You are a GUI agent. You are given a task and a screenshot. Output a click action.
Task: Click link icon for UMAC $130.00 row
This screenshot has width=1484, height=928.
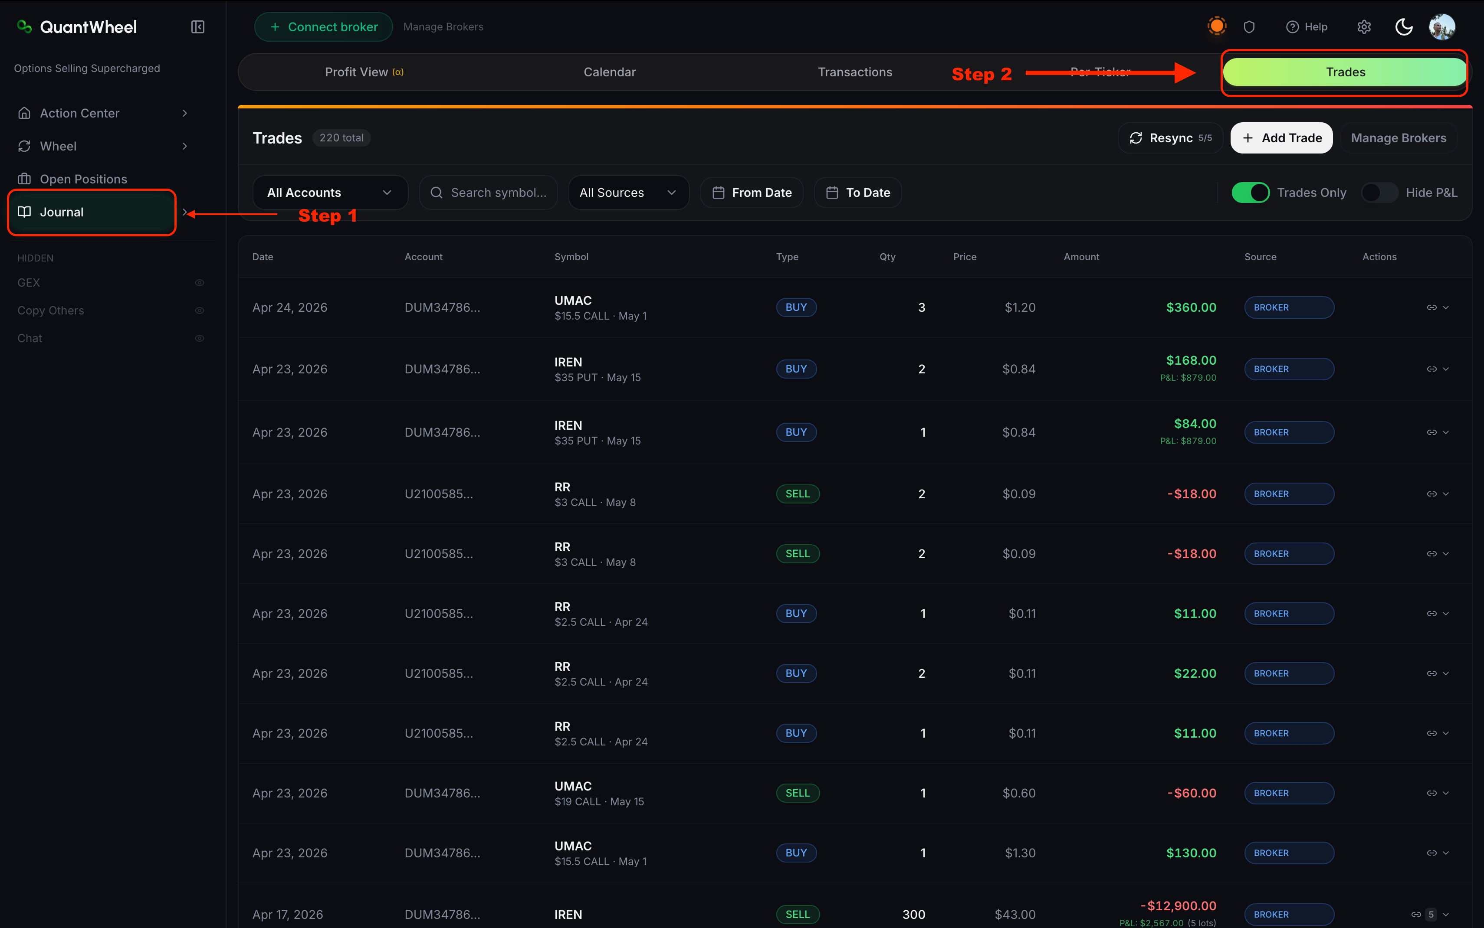point(1432,853)
